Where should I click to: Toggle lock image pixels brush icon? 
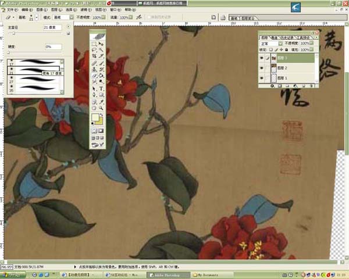point(276,49)
